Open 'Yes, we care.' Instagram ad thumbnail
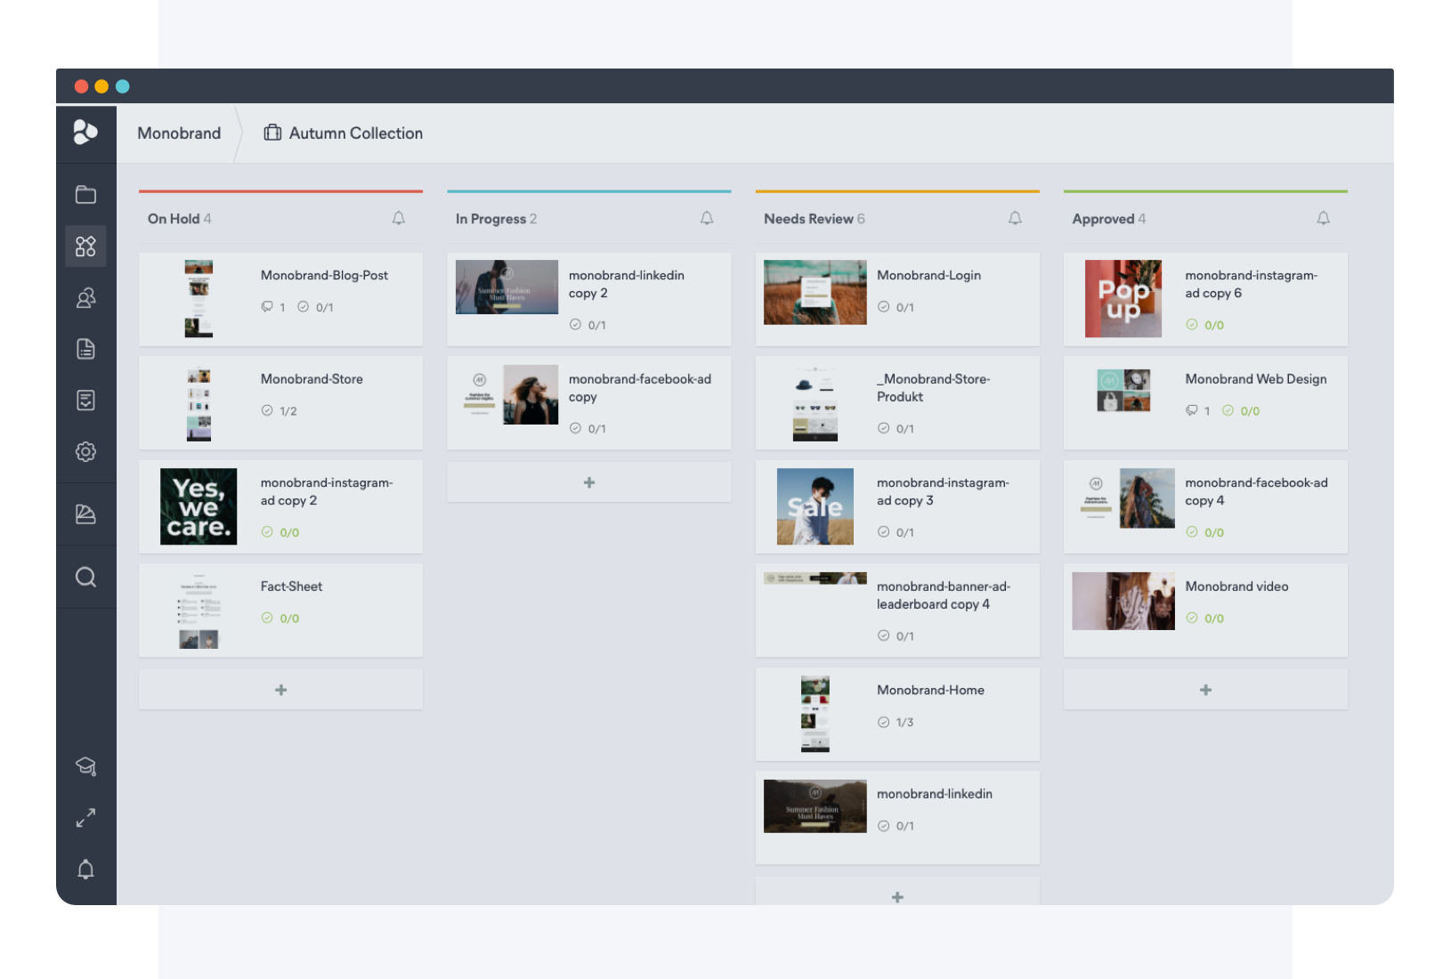 pos(199,506)
